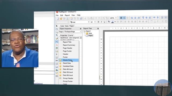Click the Undo icon

pos(96,18)
